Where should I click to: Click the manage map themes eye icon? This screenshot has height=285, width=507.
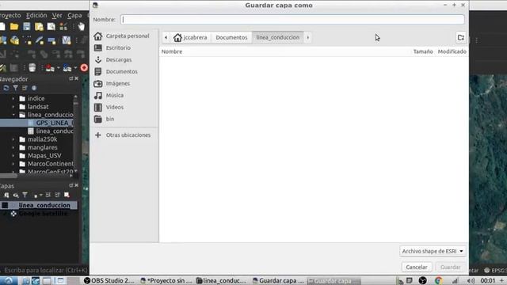tap(16, 195)
